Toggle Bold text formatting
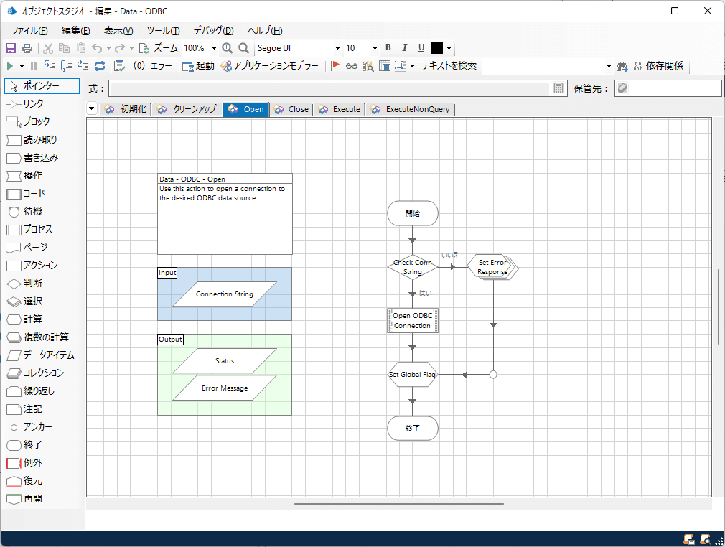The width and height of the screenshot is (725, 547). click(388, 48)
